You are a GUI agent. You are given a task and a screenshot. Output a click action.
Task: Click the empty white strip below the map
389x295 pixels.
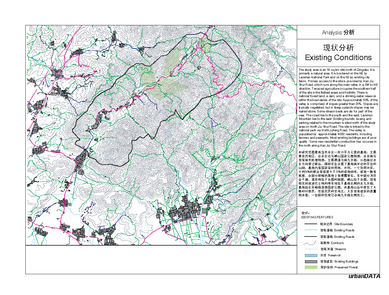pyautogui.click(x=161, y=259)
